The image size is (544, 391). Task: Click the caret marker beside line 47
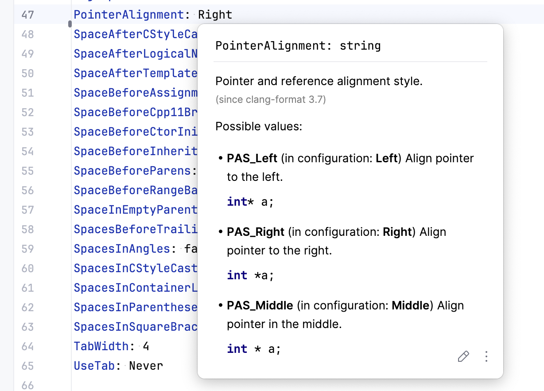pyautogui.click(x=70, y=24)
